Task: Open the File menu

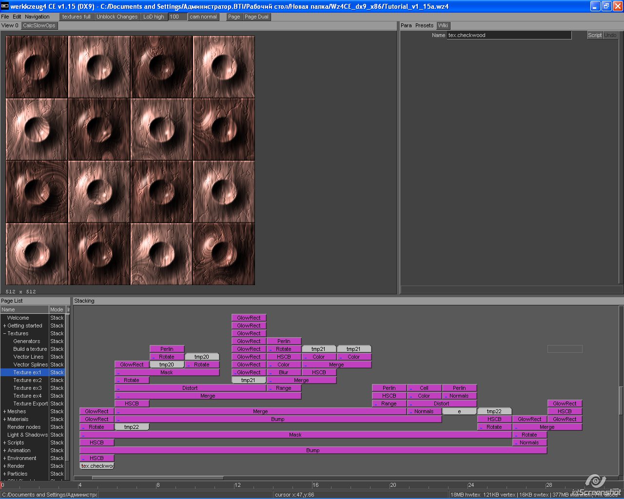Action: (5, 17)
